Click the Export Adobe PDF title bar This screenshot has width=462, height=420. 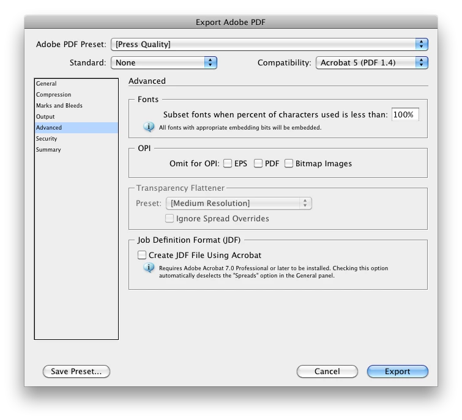[x=231, y=22]
